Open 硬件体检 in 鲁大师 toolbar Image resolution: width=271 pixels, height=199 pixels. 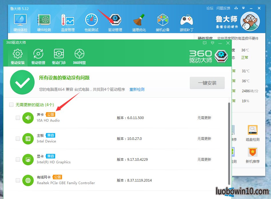[x=20, y=23]
